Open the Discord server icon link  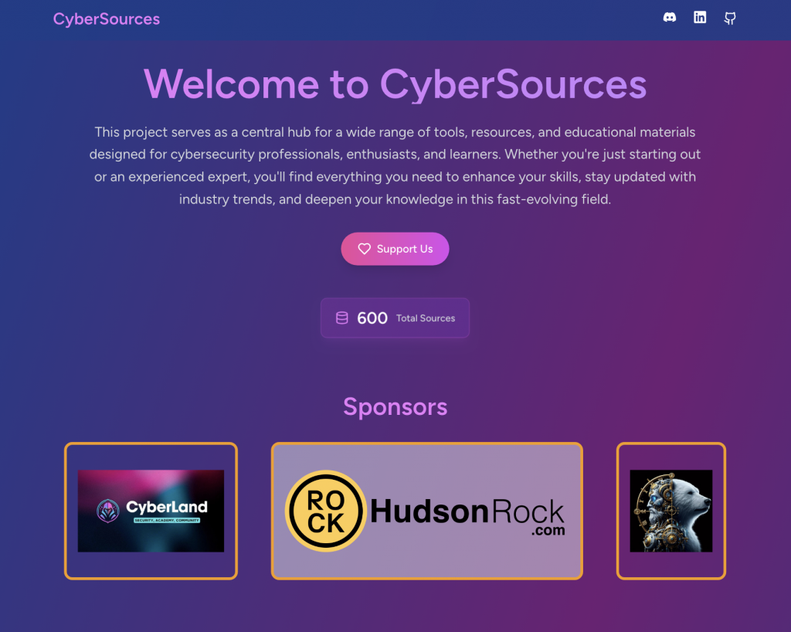pyautogui.click(x=670, y=18)
